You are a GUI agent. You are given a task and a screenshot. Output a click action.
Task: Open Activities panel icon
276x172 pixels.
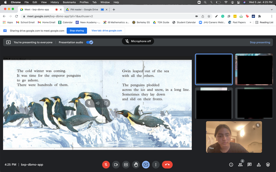[259, 164]
